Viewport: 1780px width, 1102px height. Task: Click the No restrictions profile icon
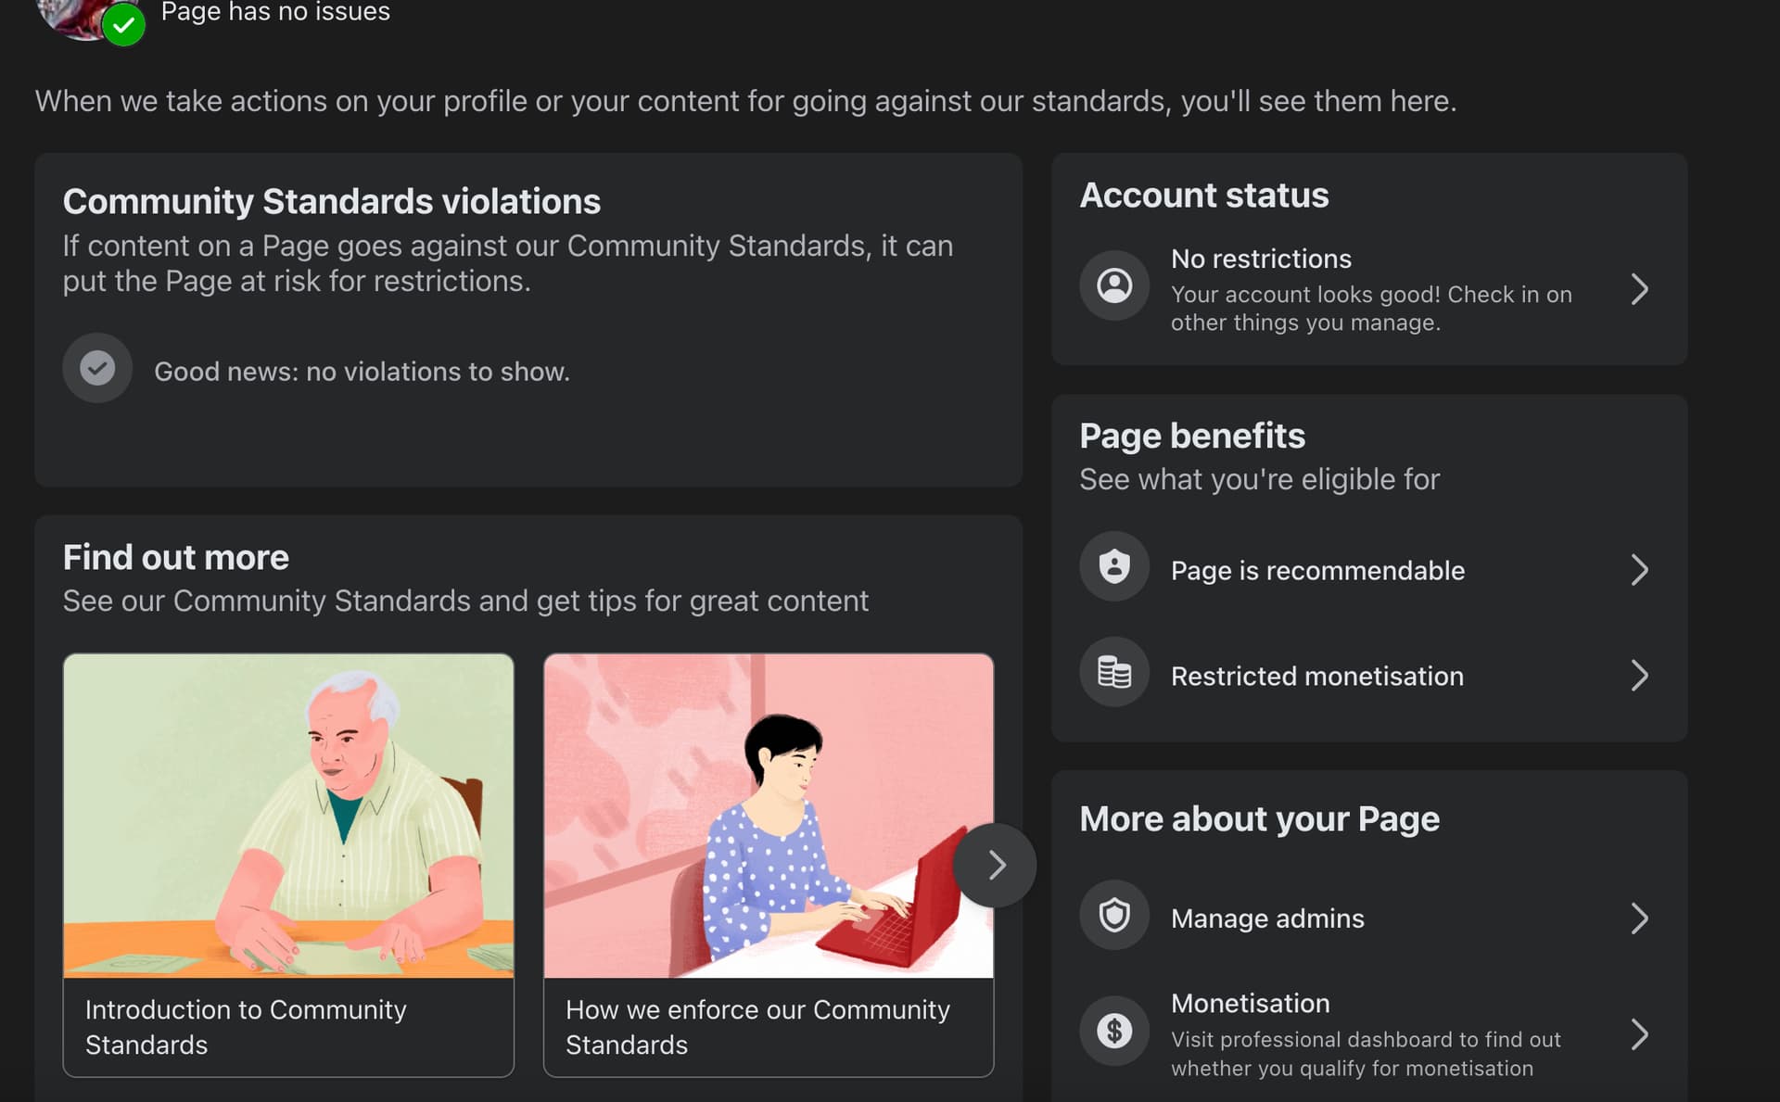[1114, 285]
